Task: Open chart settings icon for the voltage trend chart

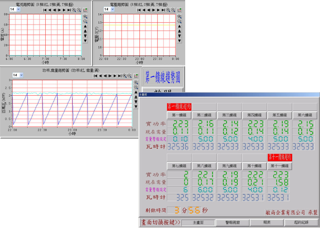Action: pyautogui.click(x=179, y=10)
